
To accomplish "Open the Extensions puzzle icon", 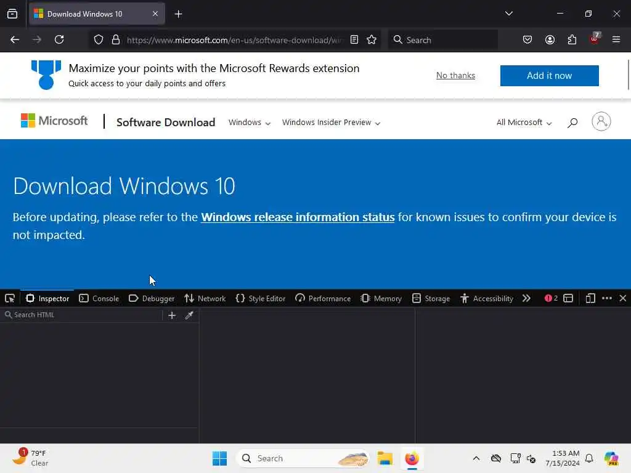I will [x=572, y=40].
